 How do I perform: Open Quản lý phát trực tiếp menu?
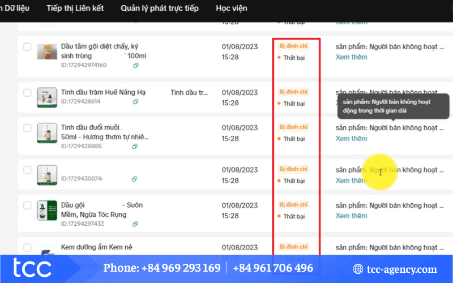(160, 8)
